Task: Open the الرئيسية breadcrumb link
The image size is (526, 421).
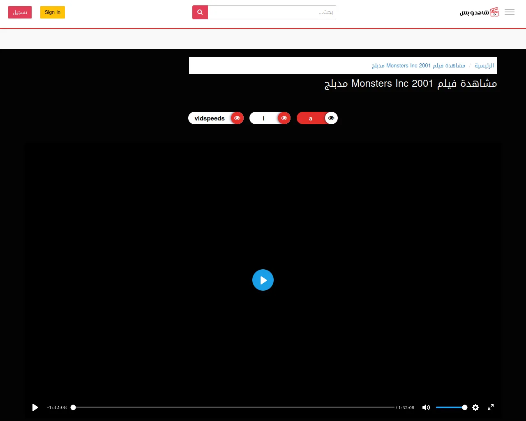Action: [484, 66]
